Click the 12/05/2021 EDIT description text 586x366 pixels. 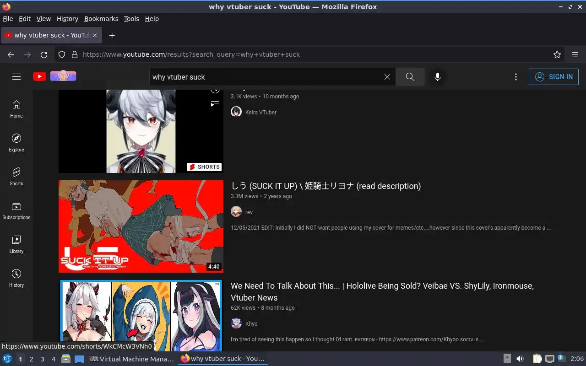pyautogui.click(x=391, y=228)
